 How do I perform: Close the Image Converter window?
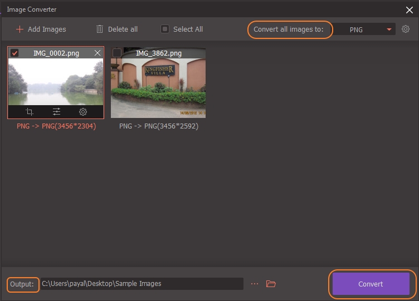410,9
